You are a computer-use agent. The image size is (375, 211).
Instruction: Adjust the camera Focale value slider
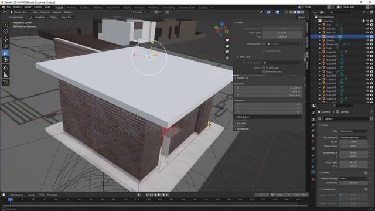point(353,142)
